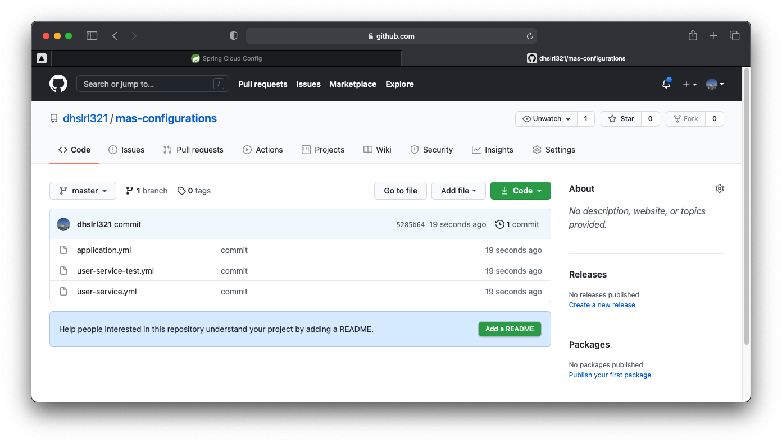Image resolution: width=782 pixels, height=443 pixels.
Task: Select the pinned tab with triangle icon
Action: 42,58
